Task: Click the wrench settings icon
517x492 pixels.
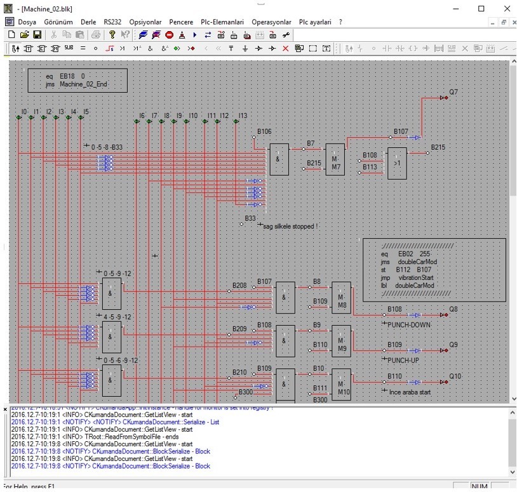Action: point(286,35)
